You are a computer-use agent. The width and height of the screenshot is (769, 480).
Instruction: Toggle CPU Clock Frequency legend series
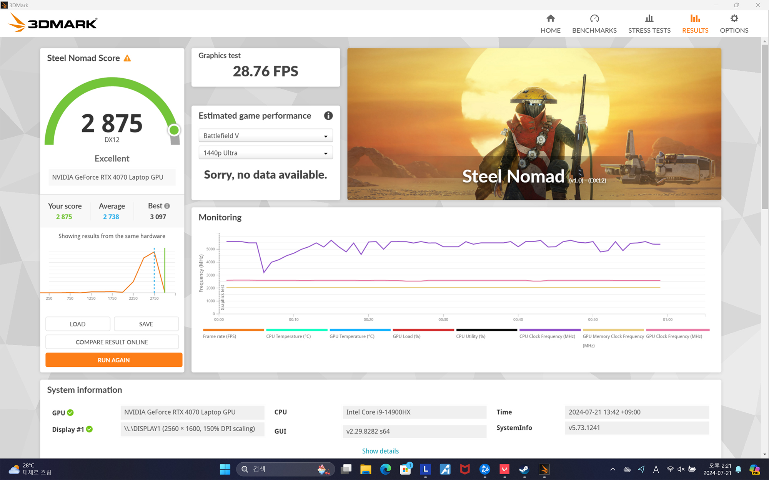pos(547,336)
